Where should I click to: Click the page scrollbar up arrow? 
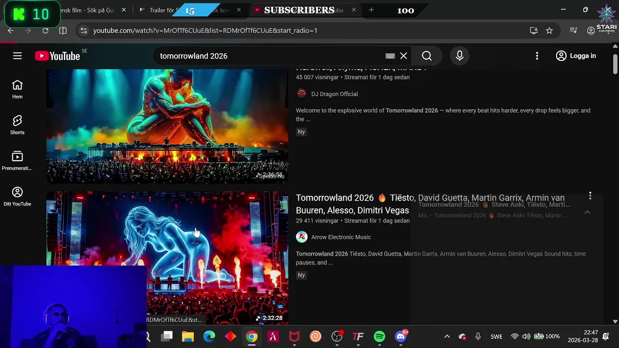[x=615, y=46]
